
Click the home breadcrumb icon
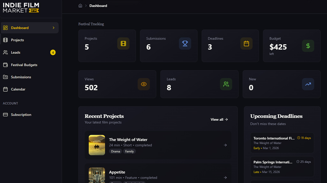pyautogui.click(x=80, y=6)
